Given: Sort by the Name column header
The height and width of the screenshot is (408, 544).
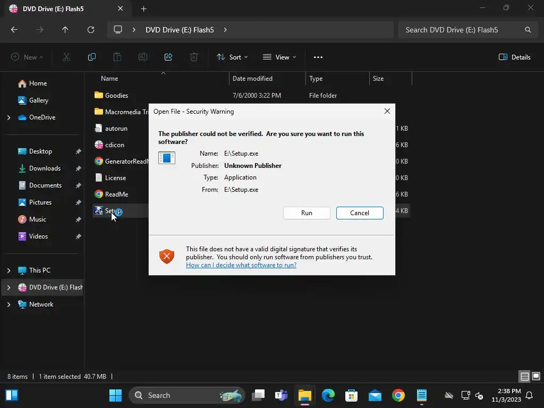Looking at the screenshot, I should pyautogui.click(x=109, y=79).
